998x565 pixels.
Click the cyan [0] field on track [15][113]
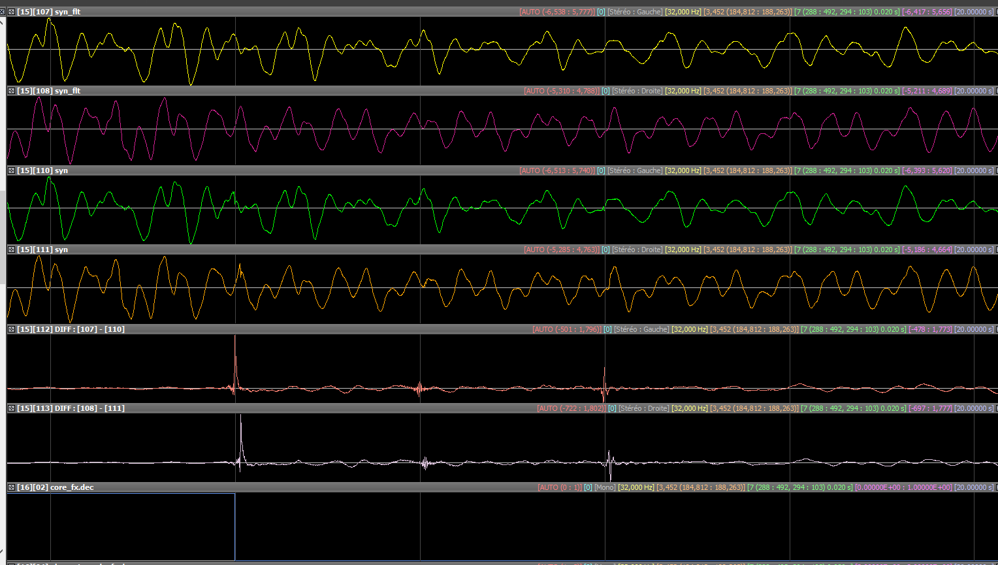click(x=612, y=408)
